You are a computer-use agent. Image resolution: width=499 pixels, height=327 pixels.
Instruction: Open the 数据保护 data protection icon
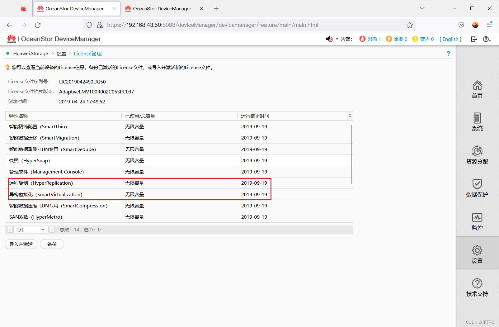click(x=477, y=188)
